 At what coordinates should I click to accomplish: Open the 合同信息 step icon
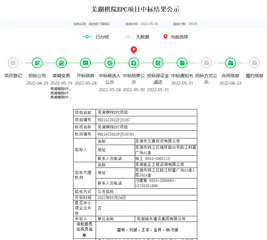(230, 63)
